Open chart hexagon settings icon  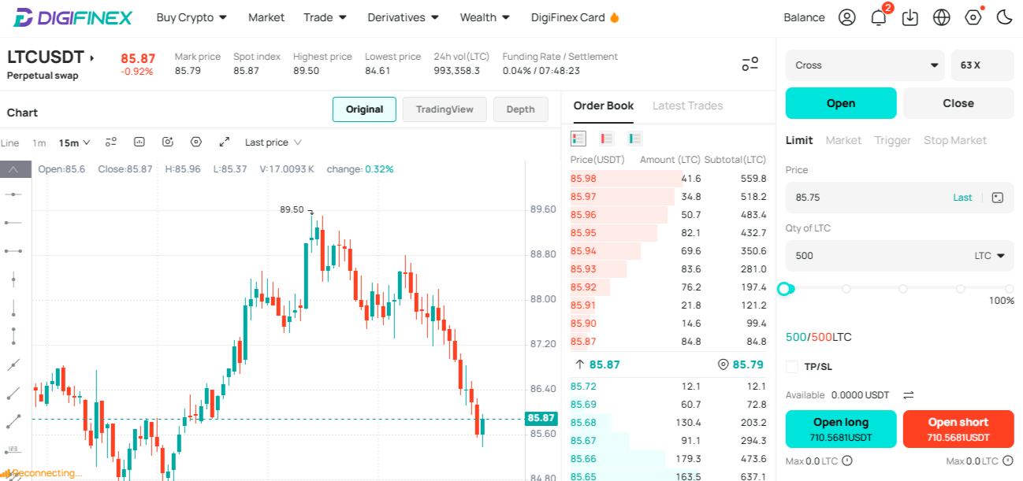pos(196,142)
